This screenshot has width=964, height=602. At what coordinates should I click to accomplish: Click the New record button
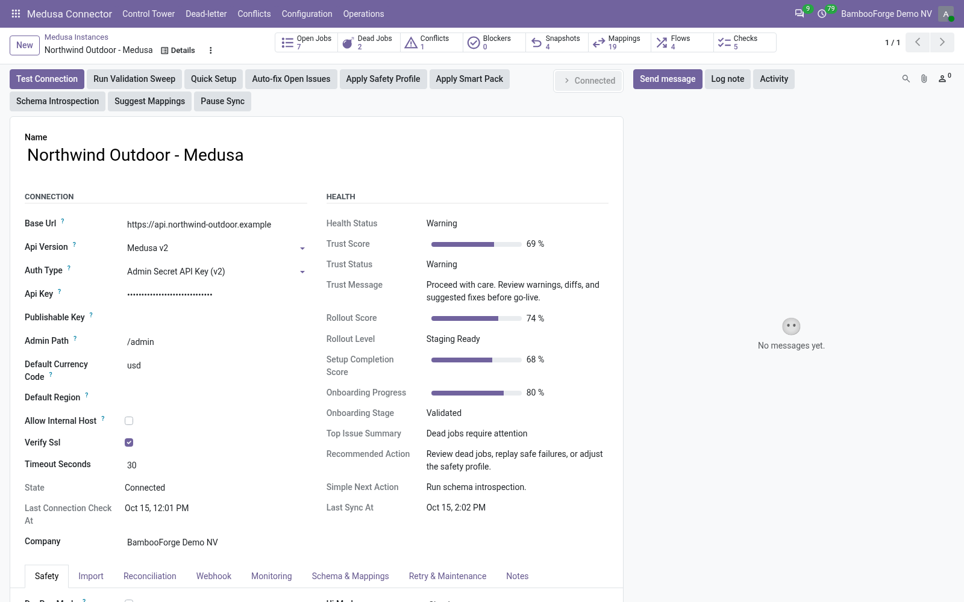[25, 45]
